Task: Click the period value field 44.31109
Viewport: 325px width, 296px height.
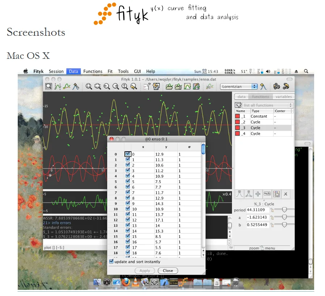Action: click(x=258, y=210)
